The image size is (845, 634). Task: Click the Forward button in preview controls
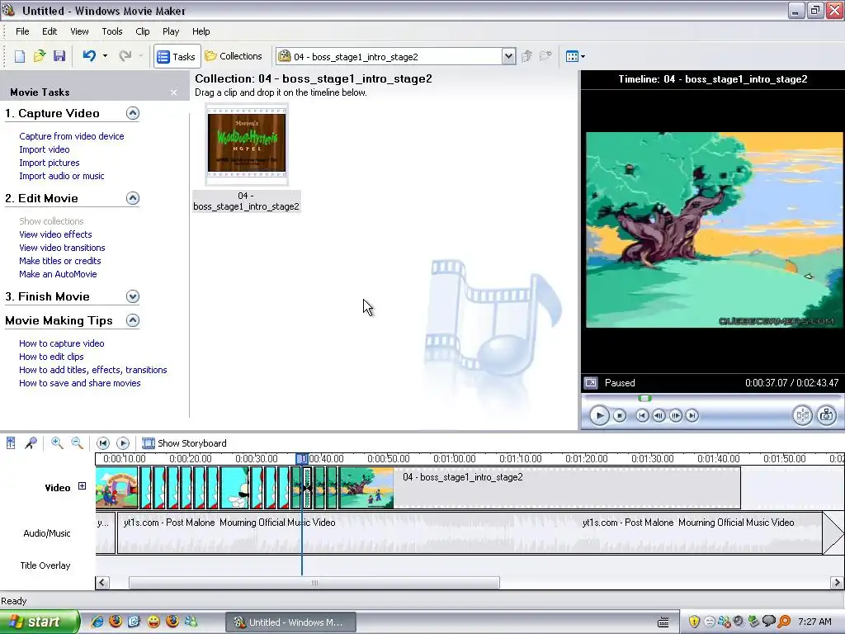pos(692,416)
